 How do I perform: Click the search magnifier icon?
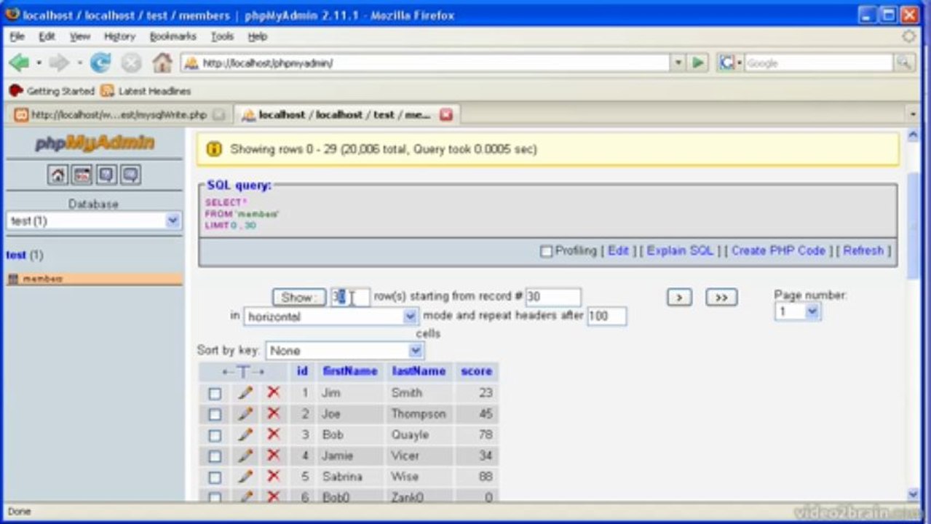904,63
